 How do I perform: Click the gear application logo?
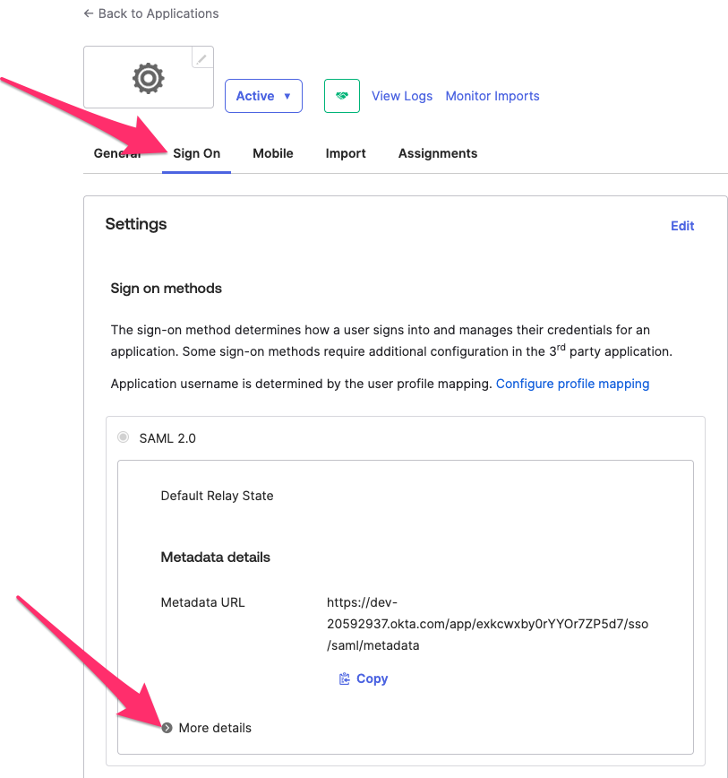point(148,79)
